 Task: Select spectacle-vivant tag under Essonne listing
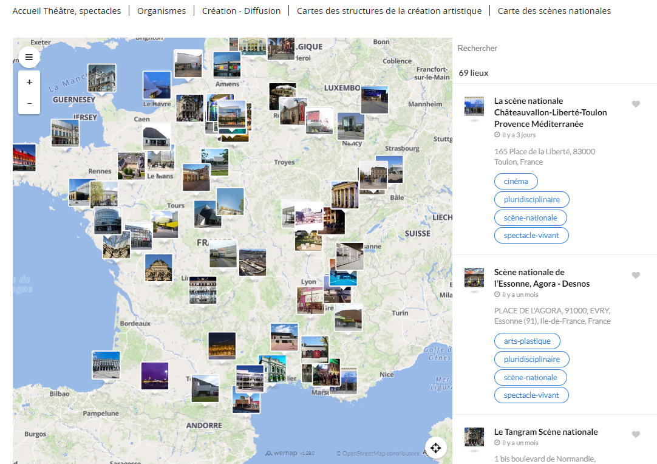click(x=531, y=395)
